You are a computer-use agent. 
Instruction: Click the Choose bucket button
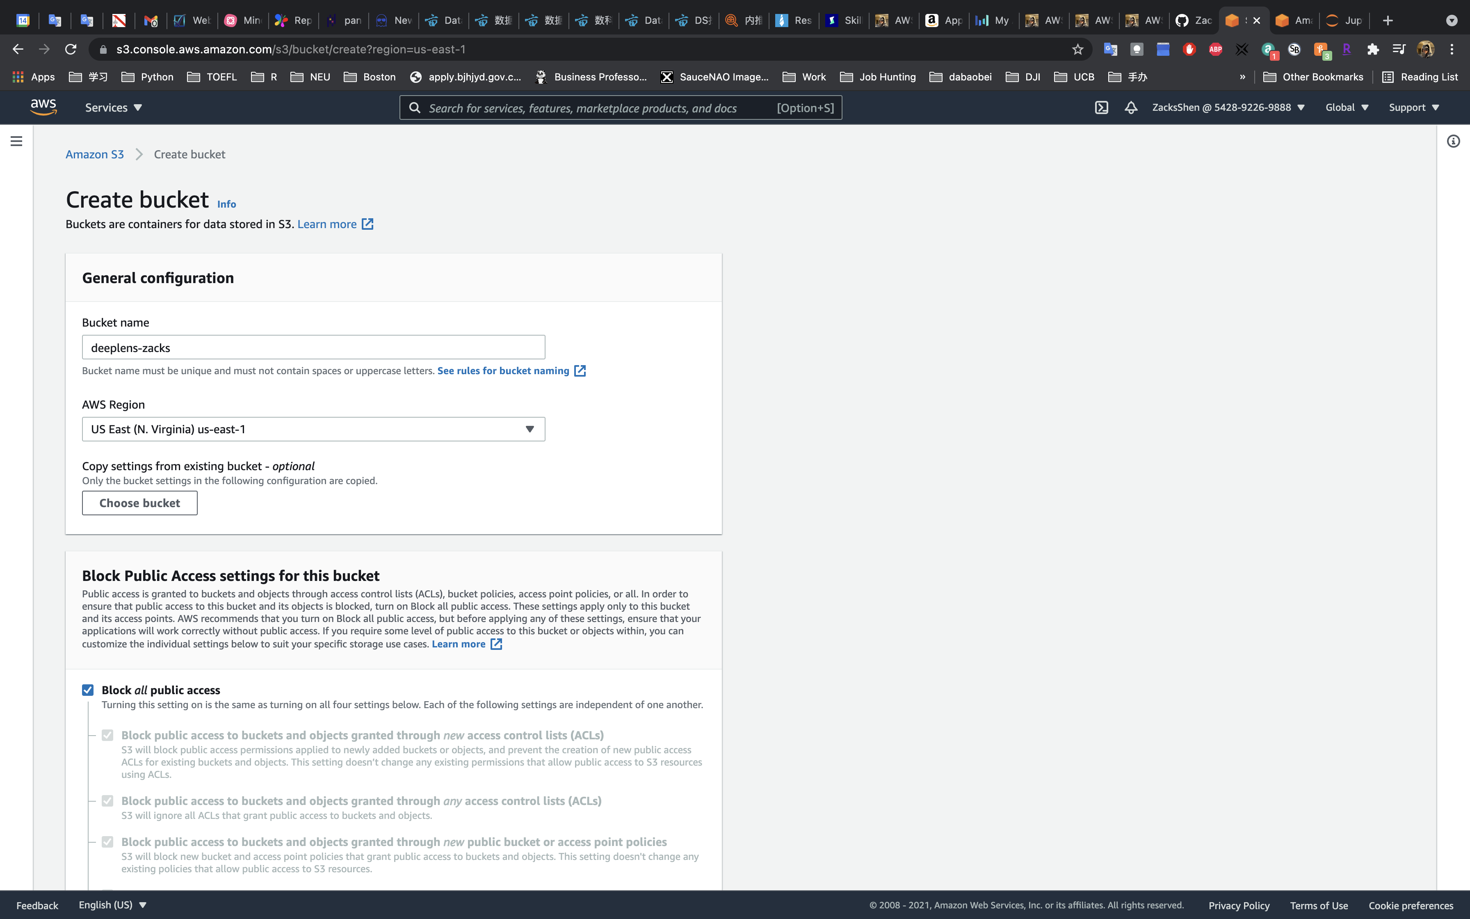[x=140, y=503]
